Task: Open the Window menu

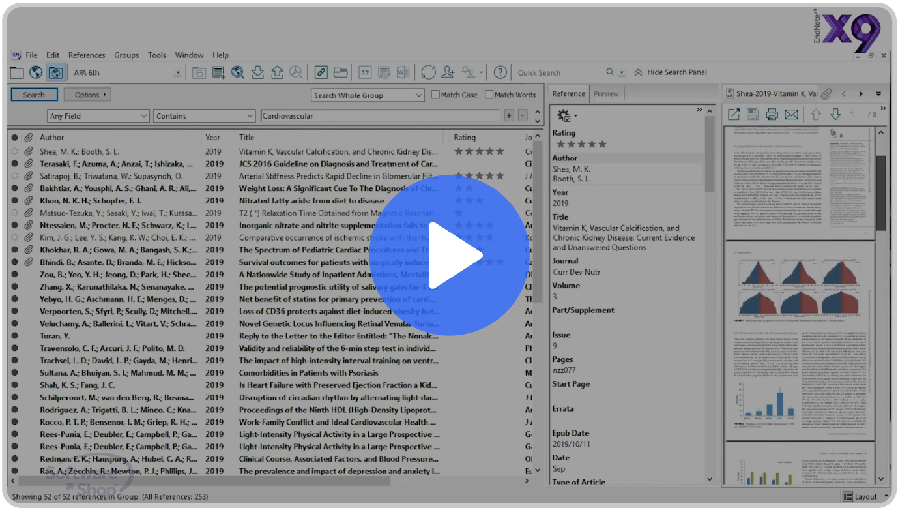Action: [190, 55]
